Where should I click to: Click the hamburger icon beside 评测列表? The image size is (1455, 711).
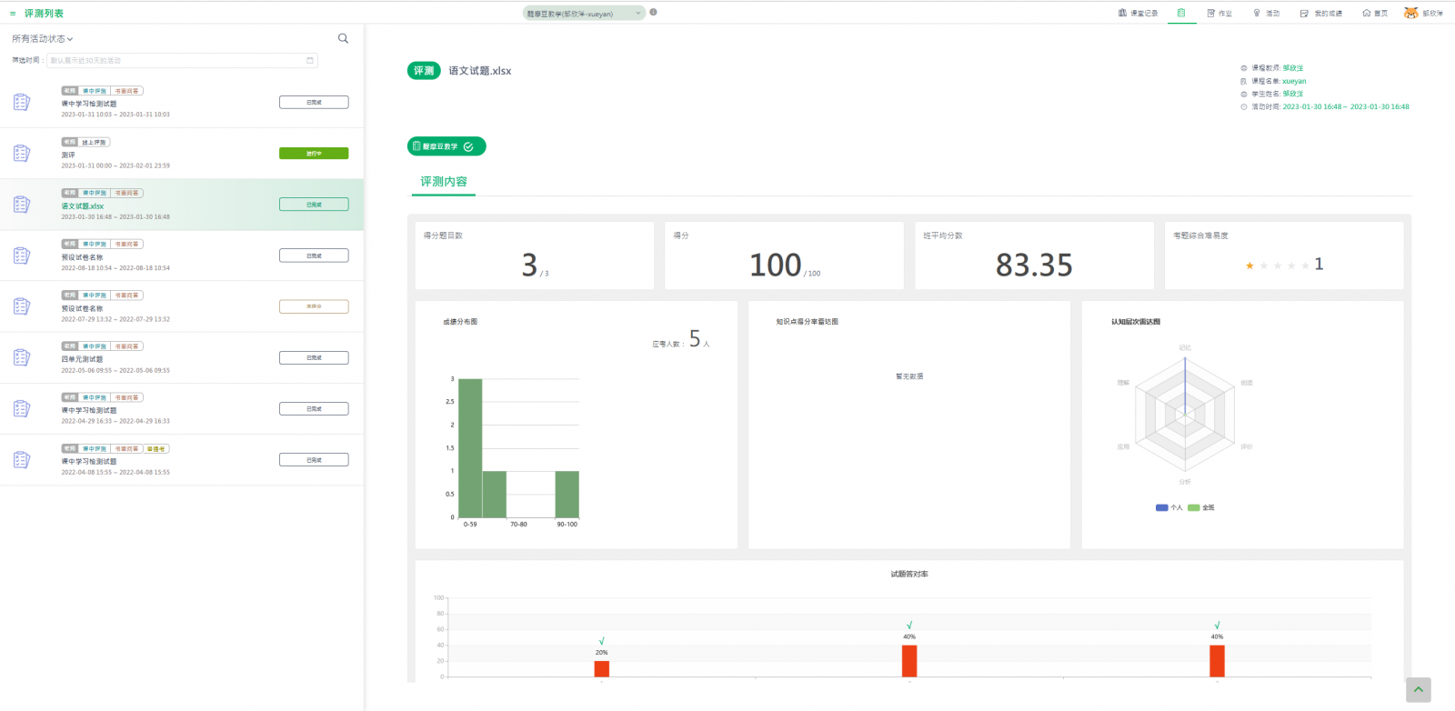point(13,14)
